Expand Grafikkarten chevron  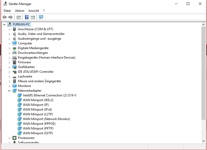(9, 67)
